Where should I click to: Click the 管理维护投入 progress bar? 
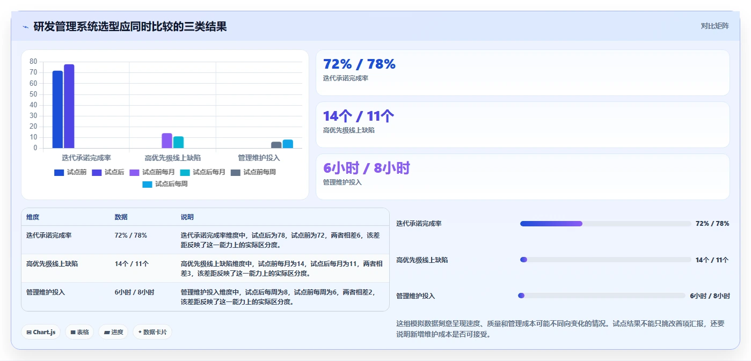tap(602, 296)
